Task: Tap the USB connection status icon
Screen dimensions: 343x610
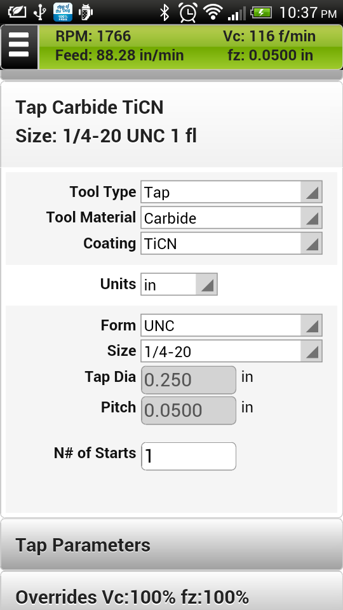Action: (x=39, y=13)
